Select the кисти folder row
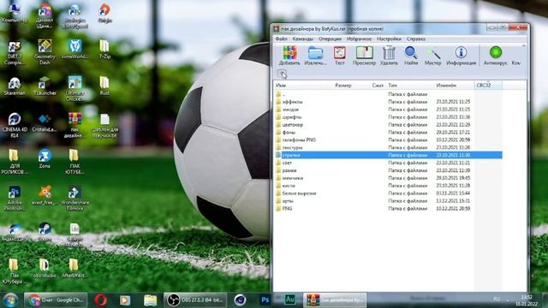 click(388, 186)
